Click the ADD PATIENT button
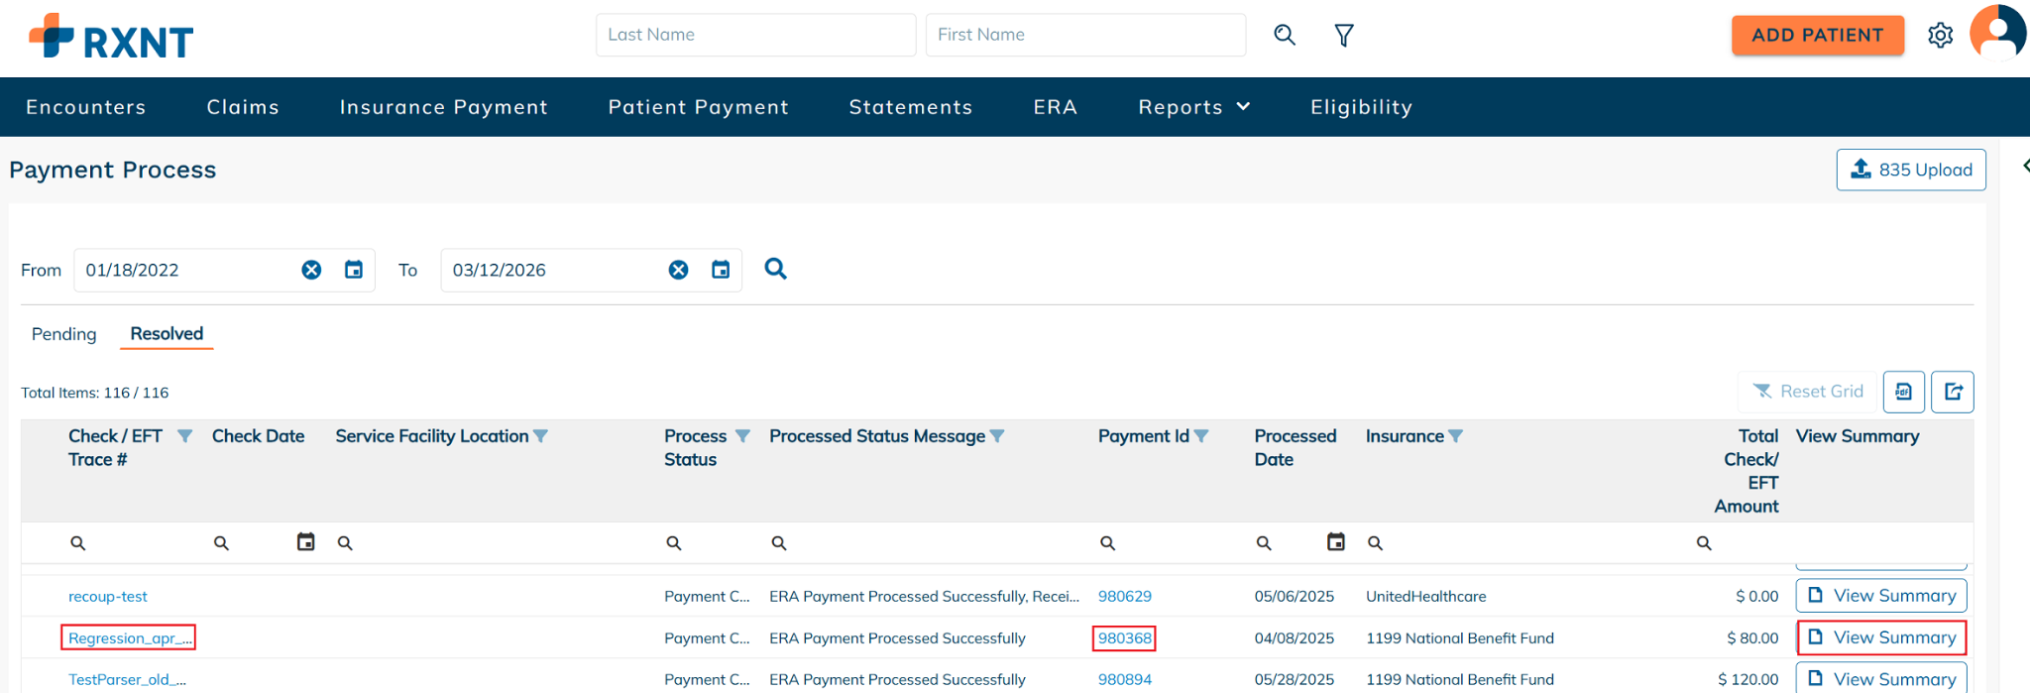Screen dimensions: 2030x693 (1817, 36)
